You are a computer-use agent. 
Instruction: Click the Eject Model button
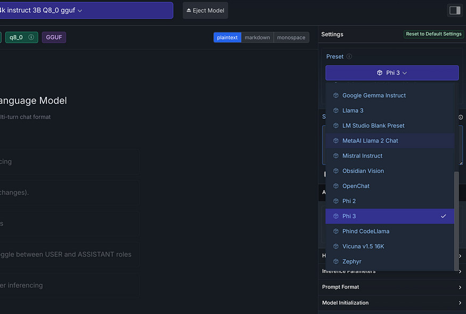coord(206,11)
